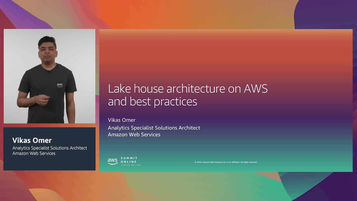The image size is (357, 201).
Task: Select the 'Vikas Omer' name on the slide
Action: pyautogui.click(x=122, y=120)
